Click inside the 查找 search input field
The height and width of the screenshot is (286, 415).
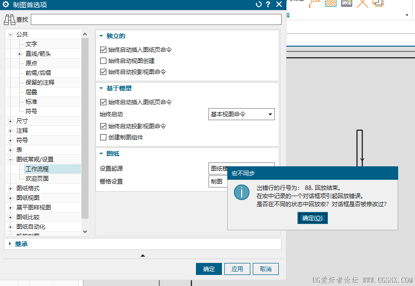click(x=154, y=19)
